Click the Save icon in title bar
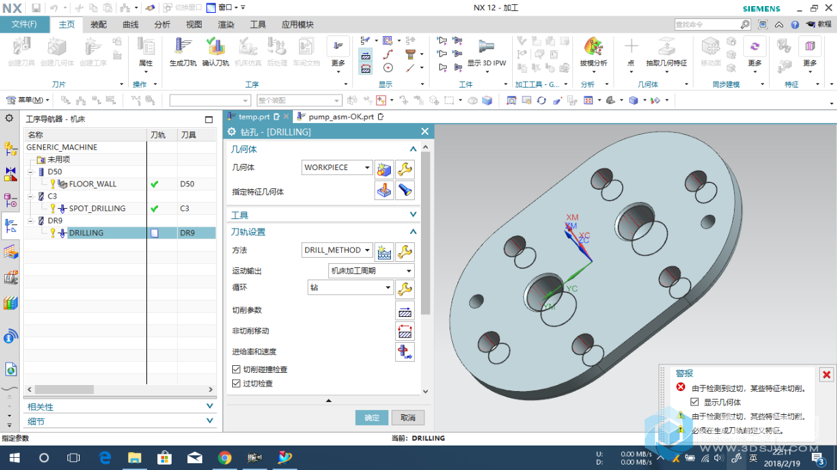Image resolution: width=837 pixels, height=470 pixels. [36, 8]
